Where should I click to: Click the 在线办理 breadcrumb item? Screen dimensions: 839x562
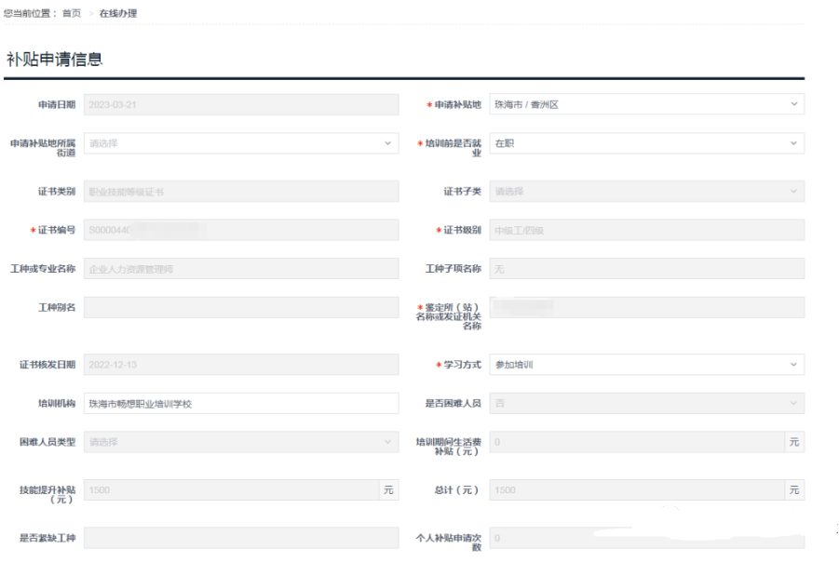(x=120, y=14)
